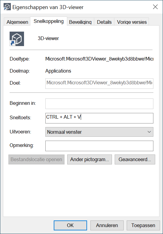Open the Normaal venster combo box
The height and width of the screenshot is (234, 163).
tap(99, 132)
